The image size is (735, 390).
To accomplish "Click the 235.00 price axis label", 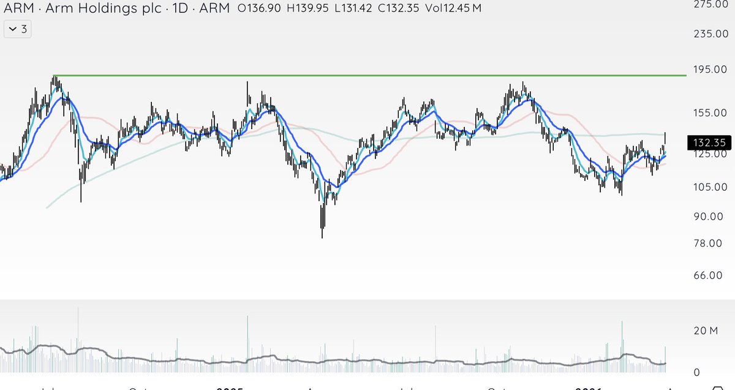I will click(710, 34).
